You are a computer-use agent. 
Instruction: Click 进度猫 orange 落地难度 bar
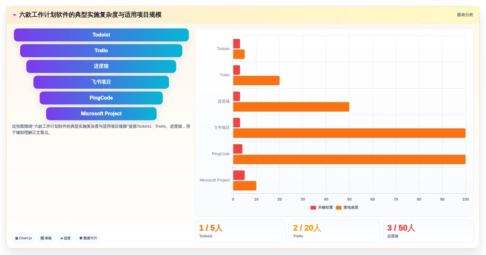coord(291,107)
